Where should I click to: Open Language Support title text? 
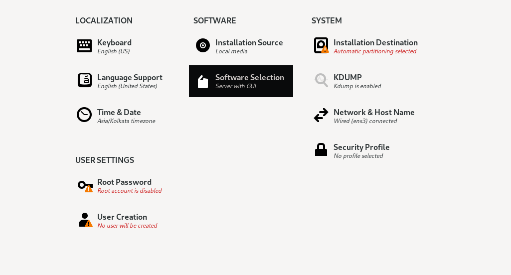pyautogui.click(x=130, y=77)
